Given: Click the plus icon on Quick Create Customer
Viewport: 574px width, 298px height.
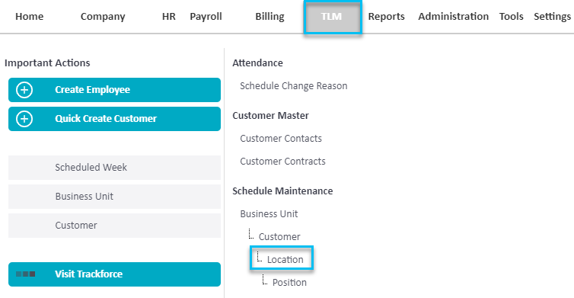Looking at the screenshot, I should click(x=24, y=119).
